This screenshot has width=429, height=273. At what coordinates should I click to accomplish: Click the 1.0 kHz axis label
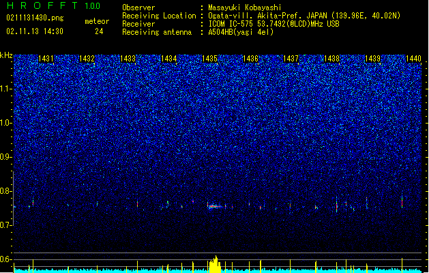point(6,124)
